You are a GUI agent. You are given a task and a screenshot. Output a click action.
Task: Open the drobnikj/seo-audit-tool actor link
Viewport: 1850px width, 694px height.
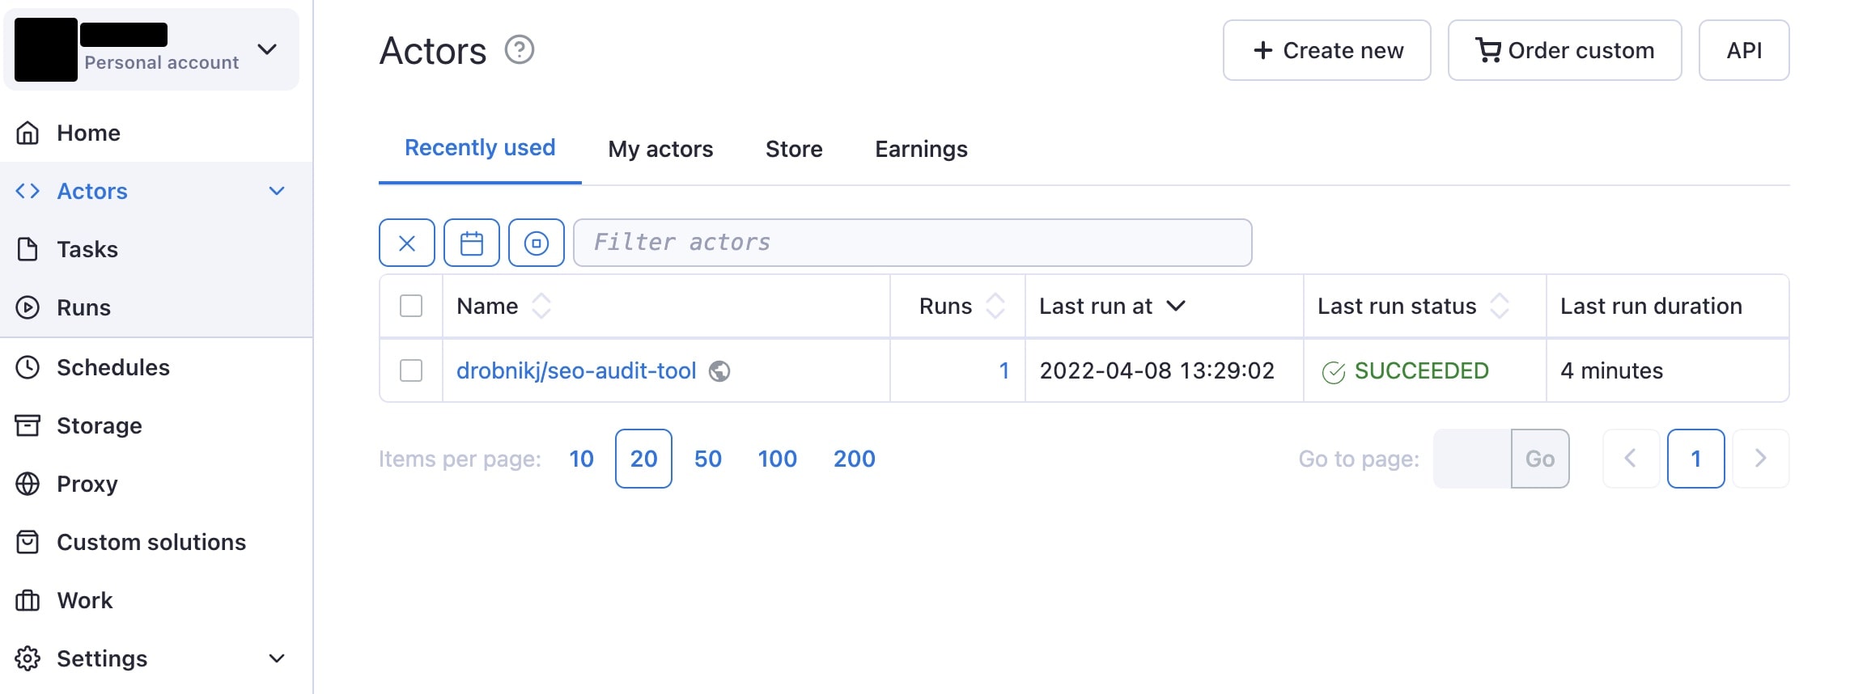pyautogui.click(x=576, y=370)
